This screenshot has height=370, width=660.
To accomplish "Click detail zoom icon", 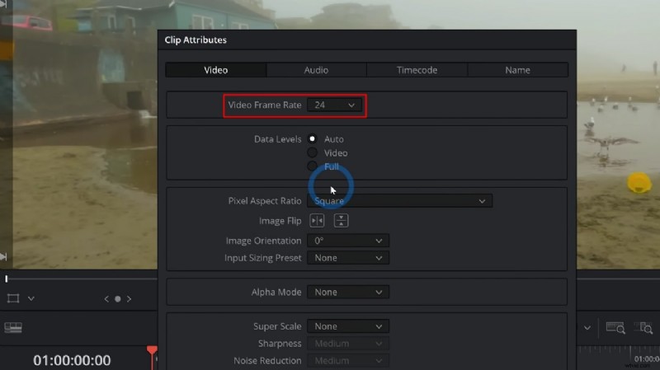I will click(643, 327).
